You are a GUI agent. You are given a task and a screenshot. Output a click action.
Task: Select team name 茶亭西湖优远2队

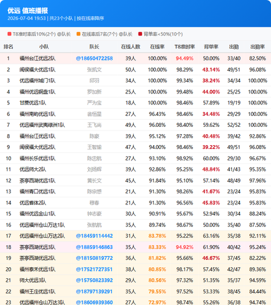pyautogui.click(x=37, y=258)
